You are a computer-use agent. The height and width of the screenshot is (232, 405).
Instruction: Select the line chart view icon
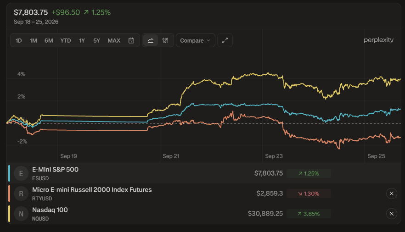(x=151, y=40)
